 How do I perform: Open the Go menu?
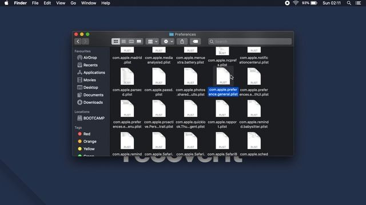[x=73, y=3]
